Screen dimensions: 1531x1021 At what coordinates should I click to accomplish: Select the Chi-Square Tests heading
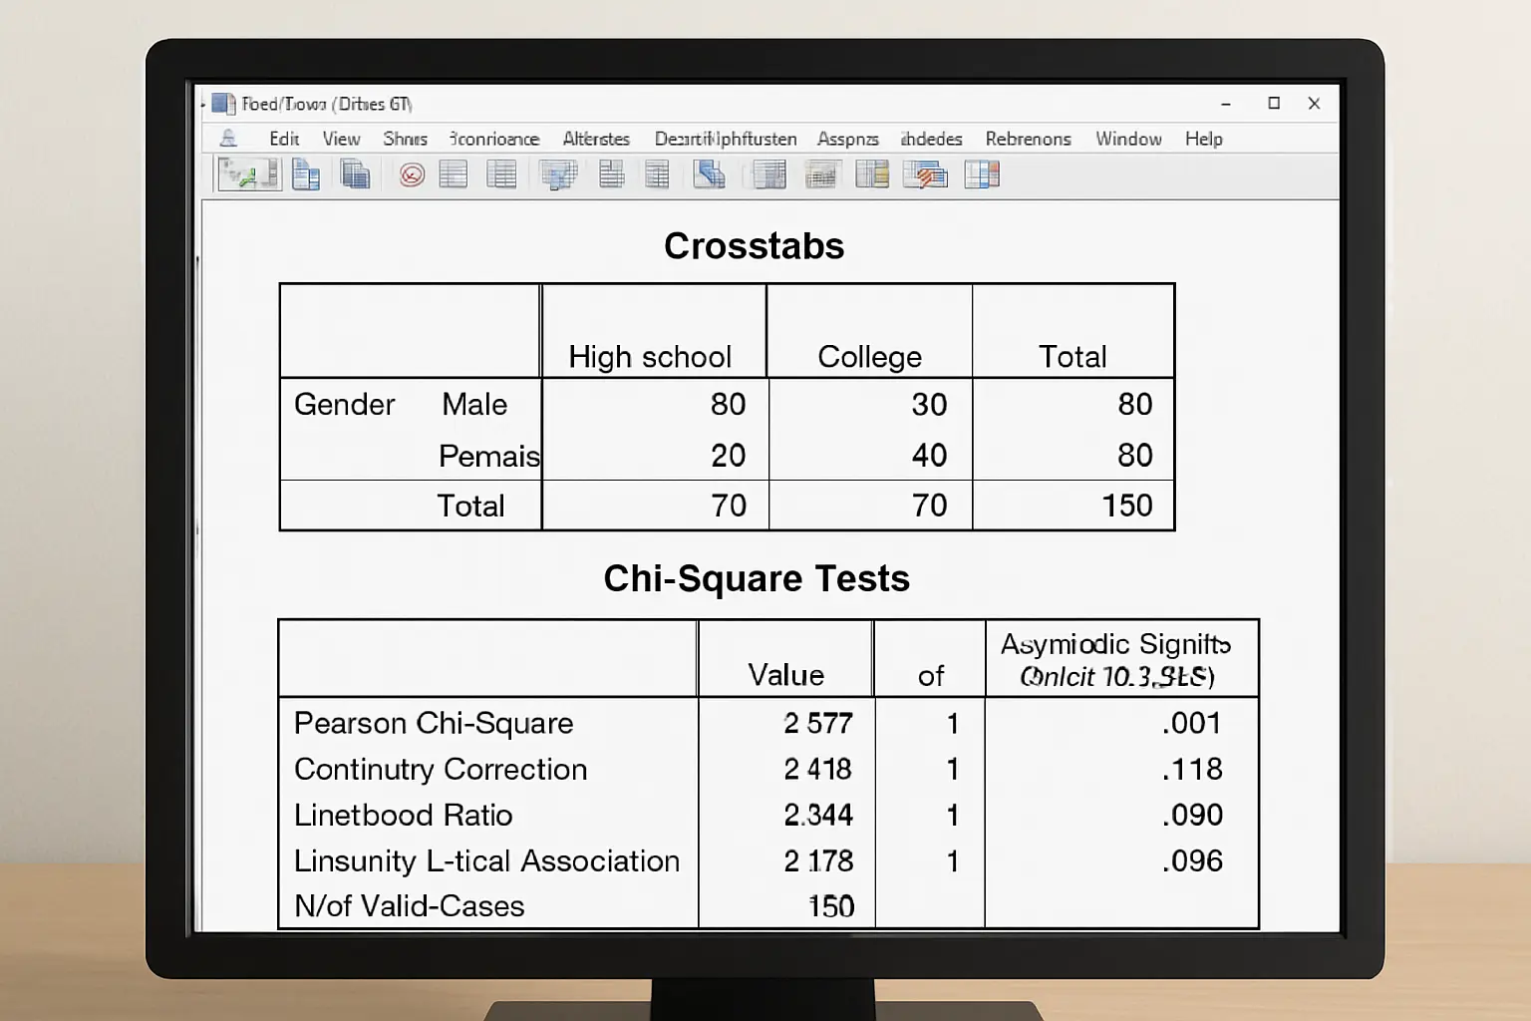[757, 578]
